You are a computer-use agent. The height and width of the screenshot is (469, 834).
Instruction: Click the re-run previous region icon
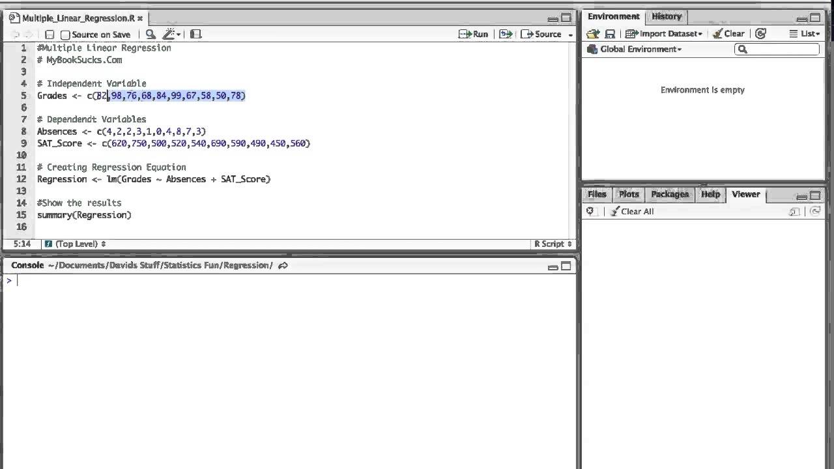(506, 34)
